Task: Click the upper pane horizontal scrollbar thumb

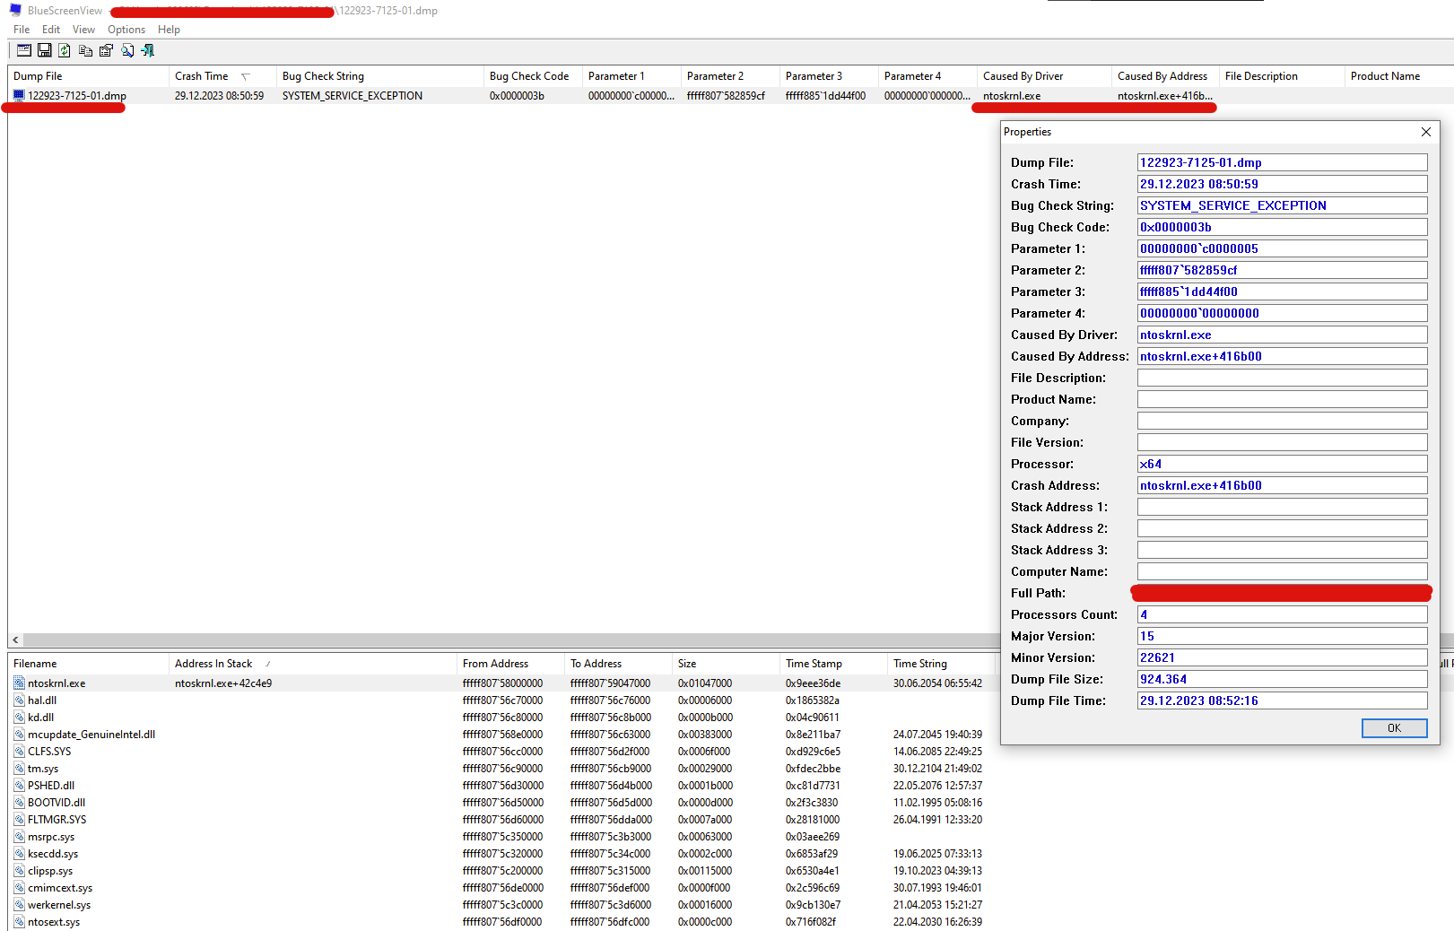Action: [511, 640]
